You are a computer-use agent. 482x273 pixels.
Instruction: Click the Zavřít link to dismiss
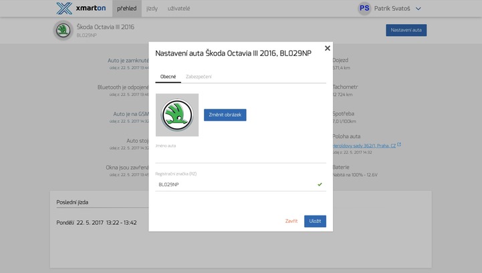291,221
